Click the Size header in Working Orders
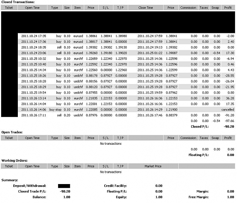Screen dimensions: 237x203 pyautogui.click(x=67, y=166)
